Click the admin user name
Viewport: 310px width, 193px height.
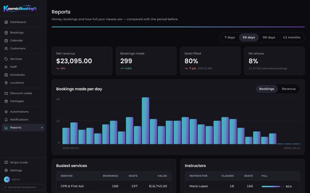[16, 179]
